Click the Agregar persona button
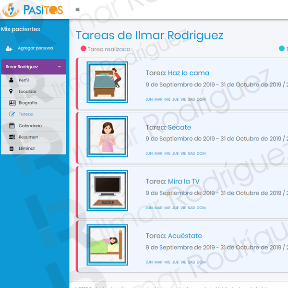The image size is (288, 288). (35, 48)
